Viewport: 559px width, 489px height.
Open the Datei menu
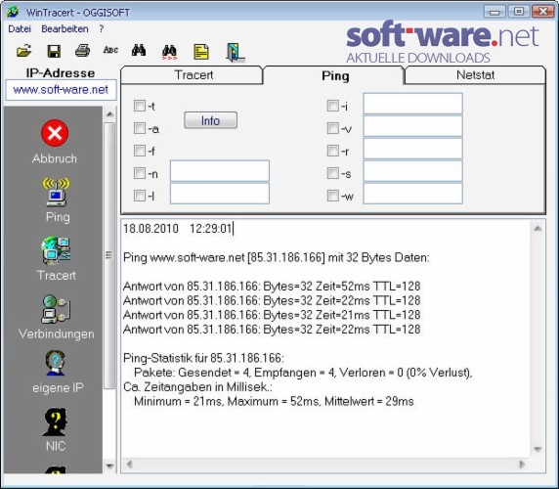pyautogui.click(x=20, y=29)
